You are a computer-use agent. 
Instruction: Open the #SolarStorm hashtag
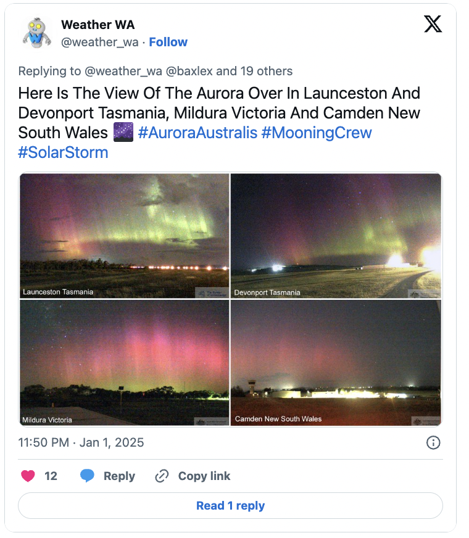[x=63, y=152]
